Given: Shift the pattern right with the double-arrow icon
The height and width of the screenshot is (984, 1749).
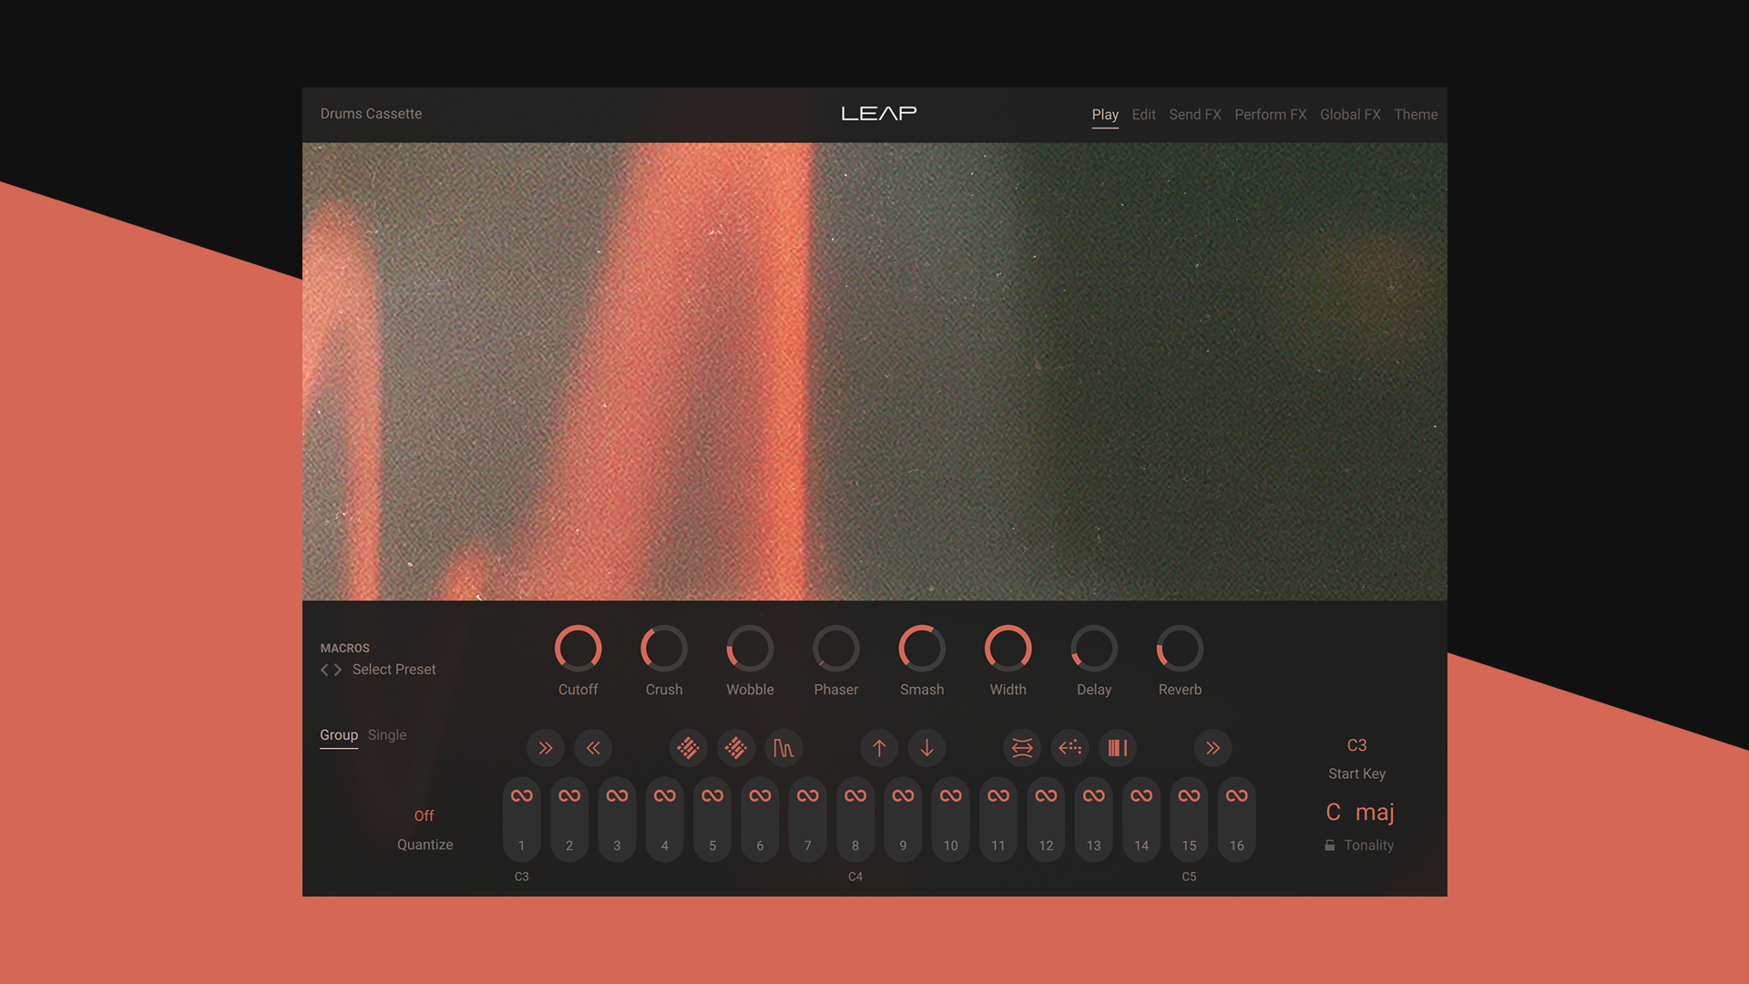Looking at the screenshot, I should (x=545, y=748).
